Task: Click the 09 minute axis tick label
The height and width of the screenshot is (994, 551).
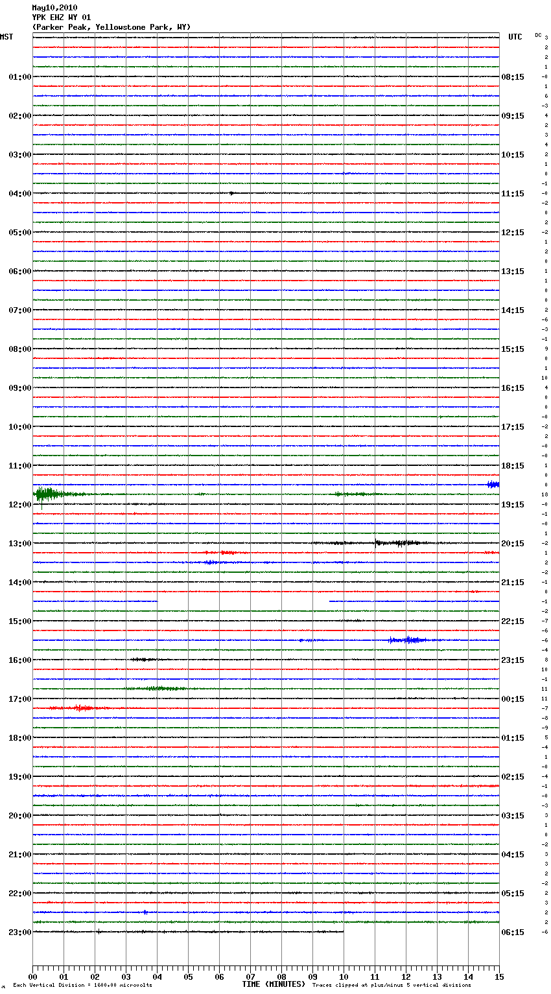Action: click(x=312, y=977)
